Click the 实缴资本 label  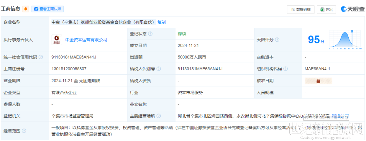265,57
